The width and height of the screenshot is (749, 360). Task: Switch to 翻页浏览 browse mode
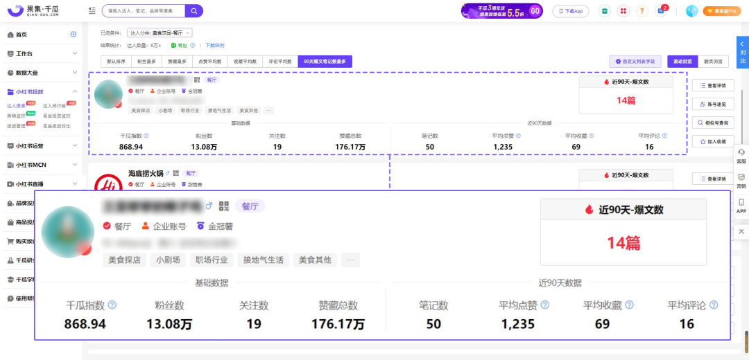tap(713, 62)
